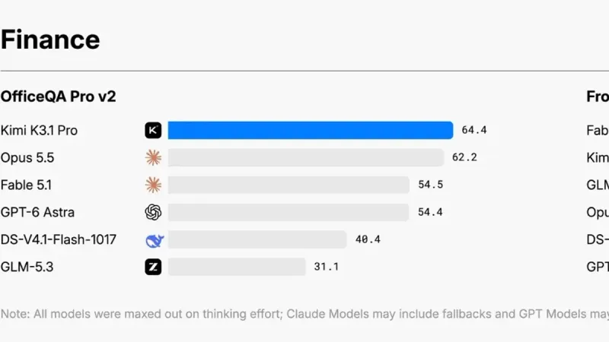Click the Fable 5.1 starburst icon
Viewport: 609px width, 342px height.
pyautogui.click(x=153, y=185)
